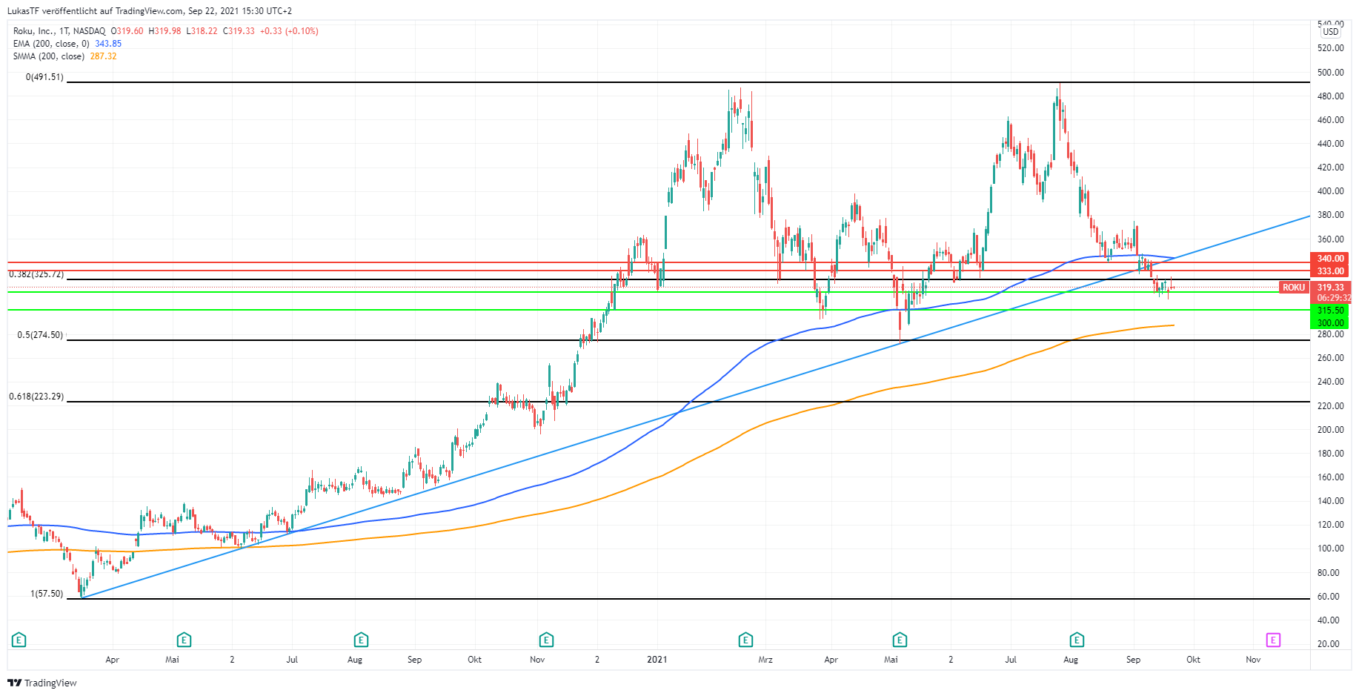Open the USD currency selector on price axis
The height and width of the screenshot is (696, 1359).
click(x=1331, y=32)
